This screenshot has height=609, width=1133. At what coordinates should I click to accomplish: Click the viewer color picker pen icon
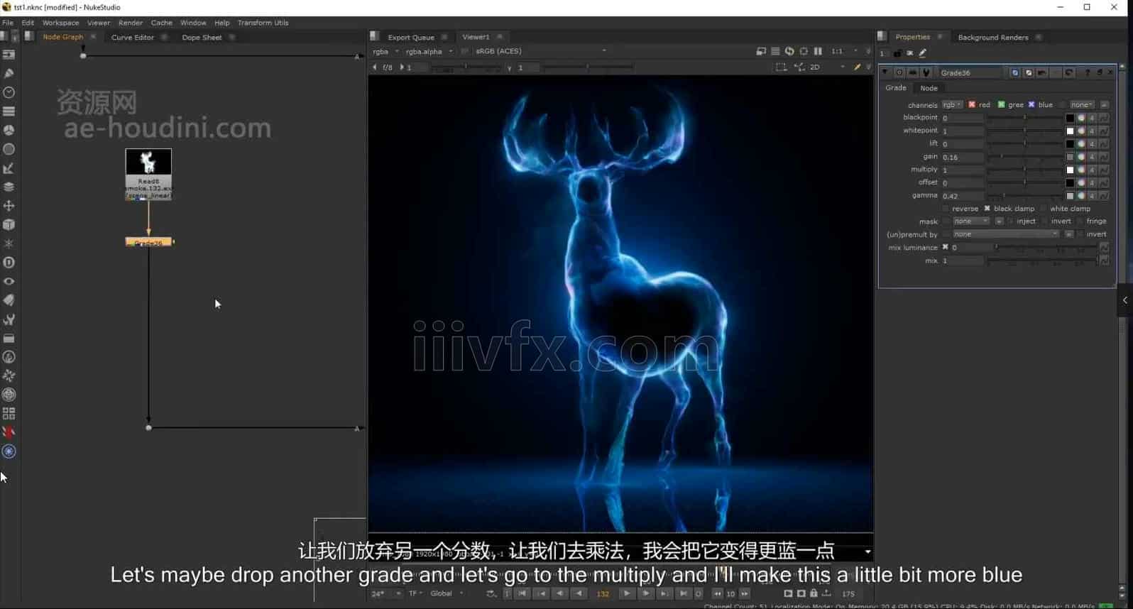click(x=857, y=67)
